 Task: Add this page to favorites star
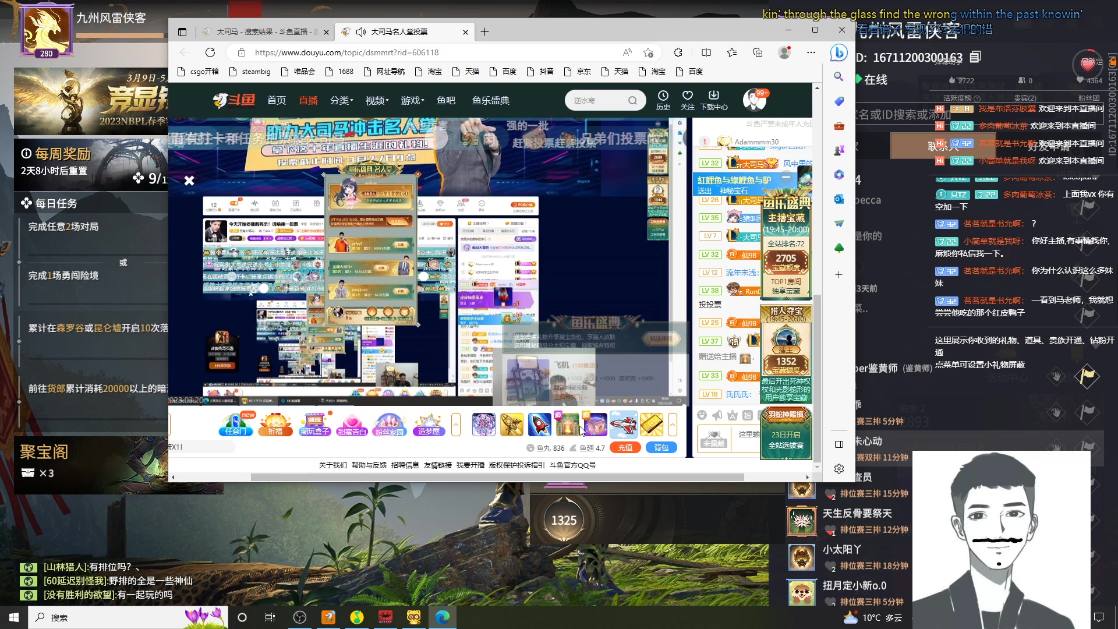648,52
